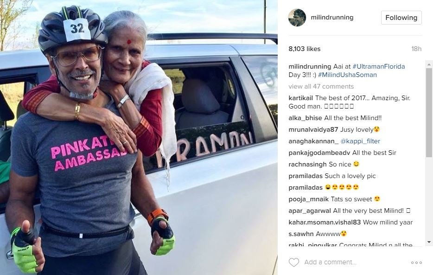The width and height of the screenshot is (433, 275).
Task: Open alka_bhise commenter profile
Action: [305, 118]
